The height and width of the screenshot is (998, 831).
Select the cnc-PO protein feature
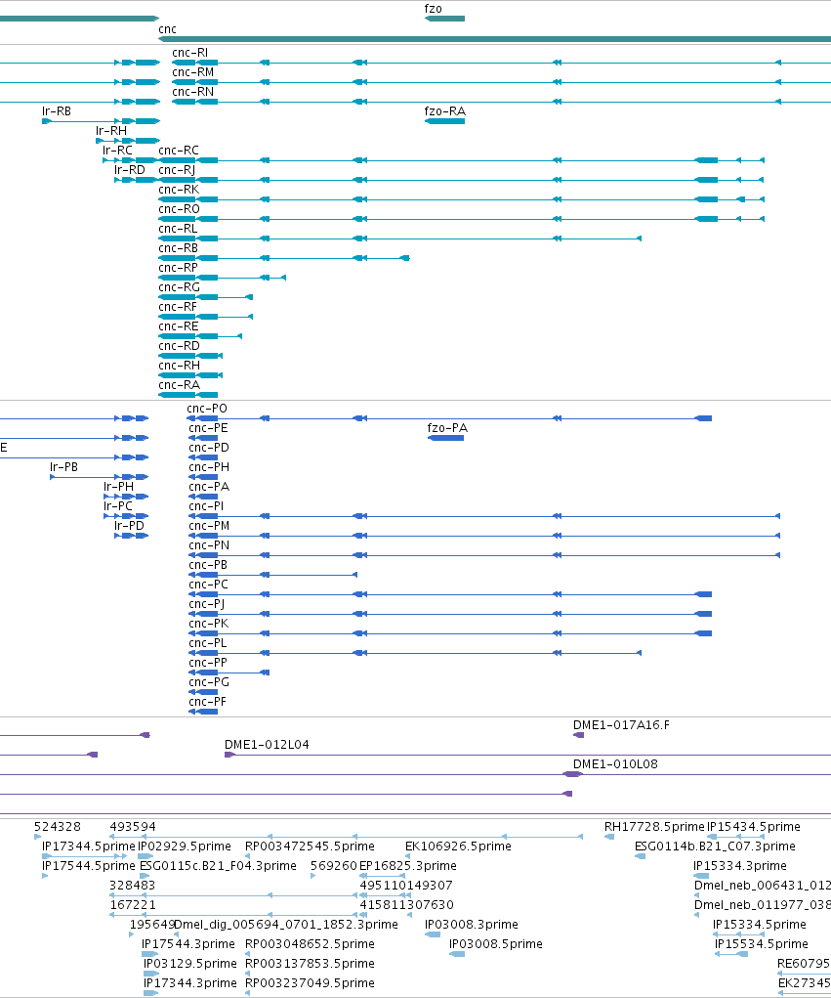tap(207, 409)
